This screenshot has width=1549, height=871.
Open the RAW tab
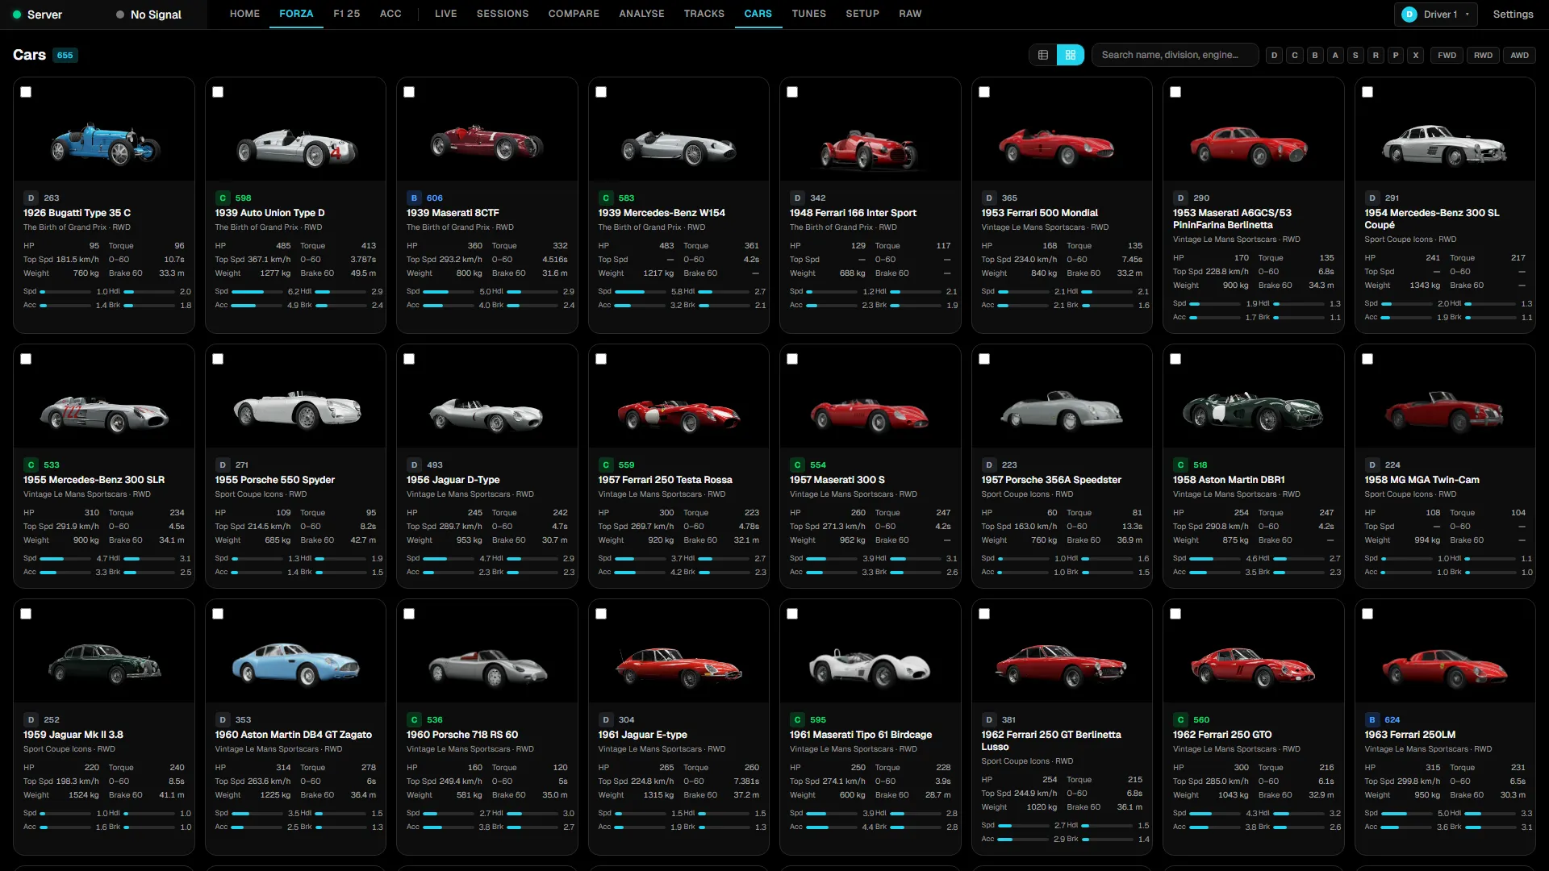[x=910, y=14]
